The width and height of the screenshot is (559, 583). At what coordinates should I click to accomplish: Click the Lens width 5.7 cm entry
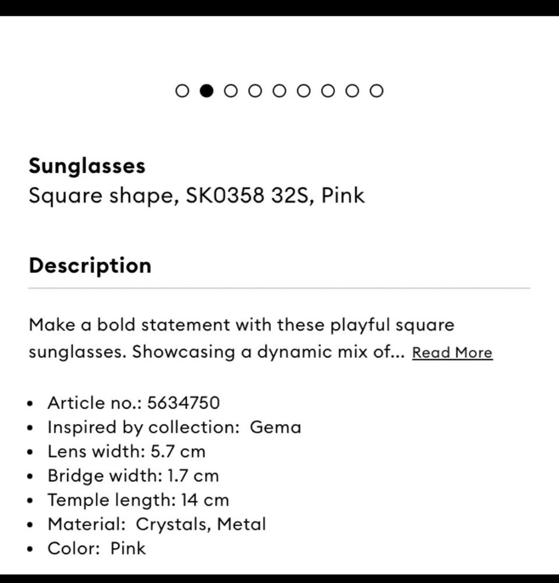[126, 452]
